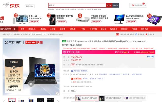Click the dark 搜本店 search button
Screen dimensions: 162x102
point(116,5)
